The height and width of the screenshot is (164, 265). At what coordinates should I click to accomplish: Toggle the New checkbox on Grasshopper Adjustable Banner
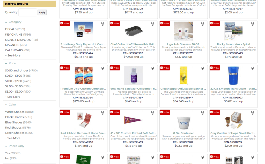[161, 68]
